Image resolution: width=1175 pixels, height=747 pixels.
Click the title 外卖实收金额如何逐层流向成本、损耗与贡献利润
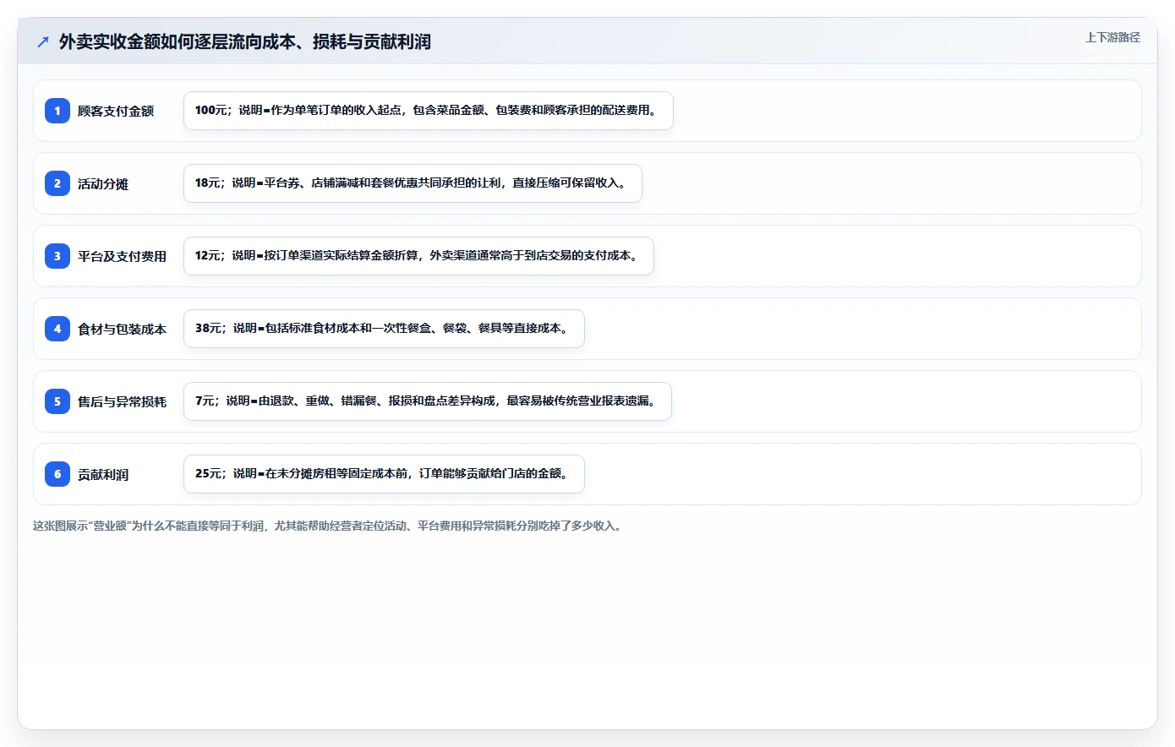pyautogui.click(x=244, y=41)
